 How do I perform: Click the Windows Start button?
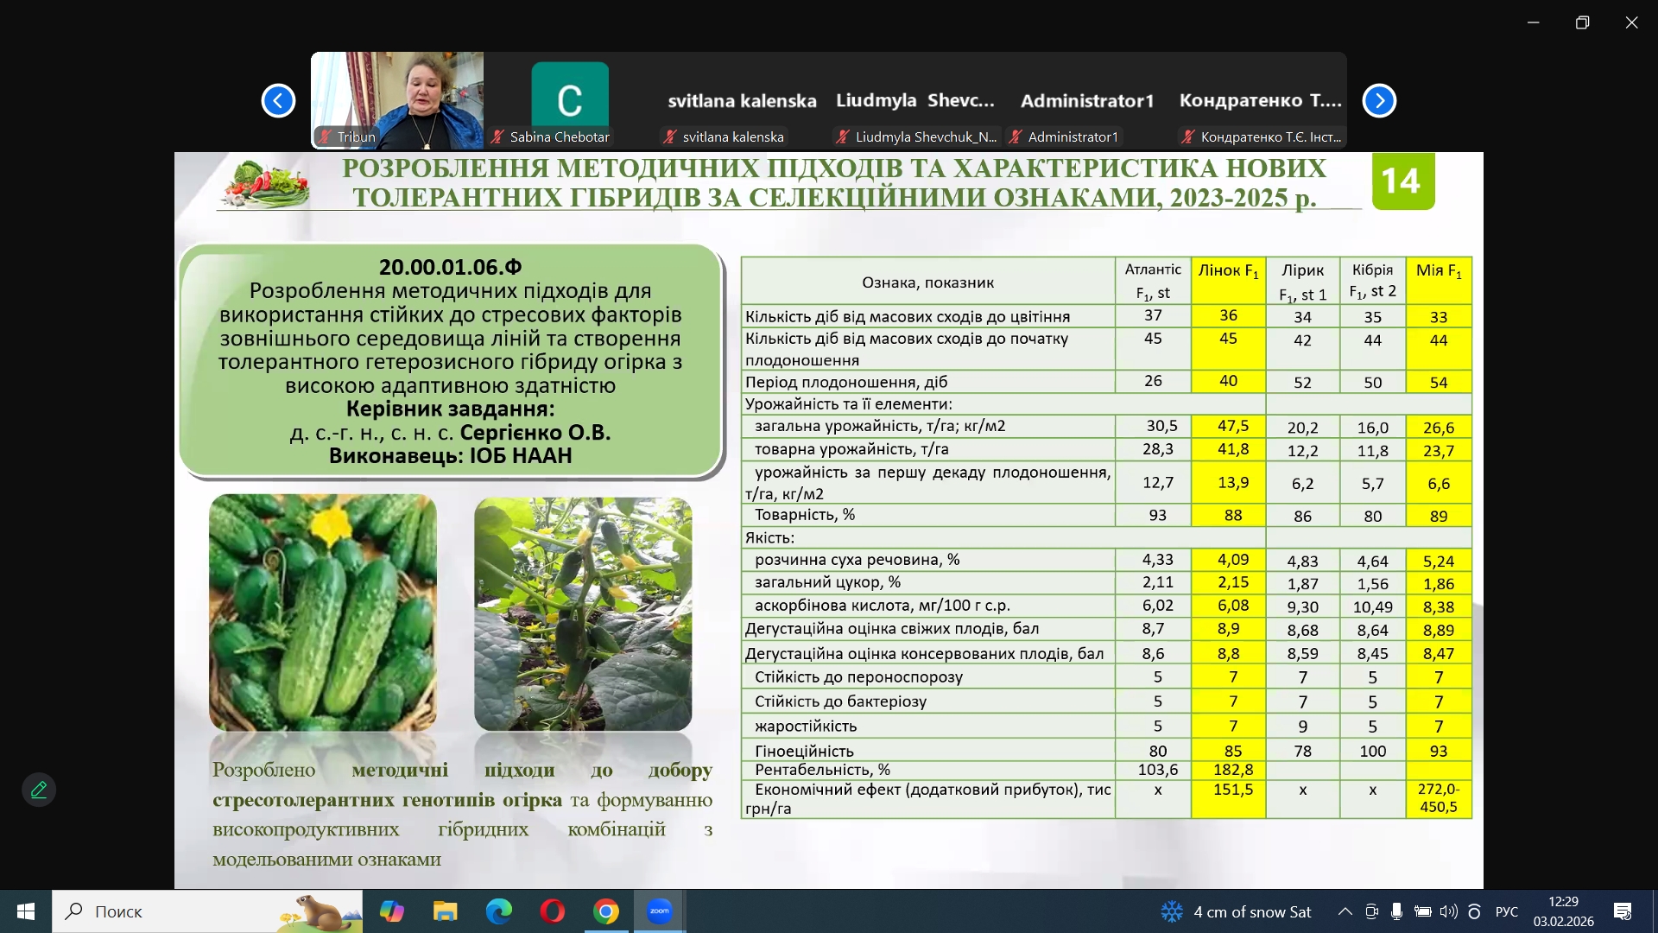point(26,911)
